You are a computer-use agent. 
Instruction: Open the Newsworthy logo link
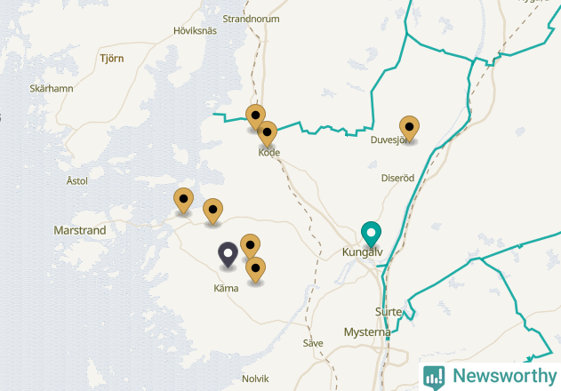click(490, 377)
